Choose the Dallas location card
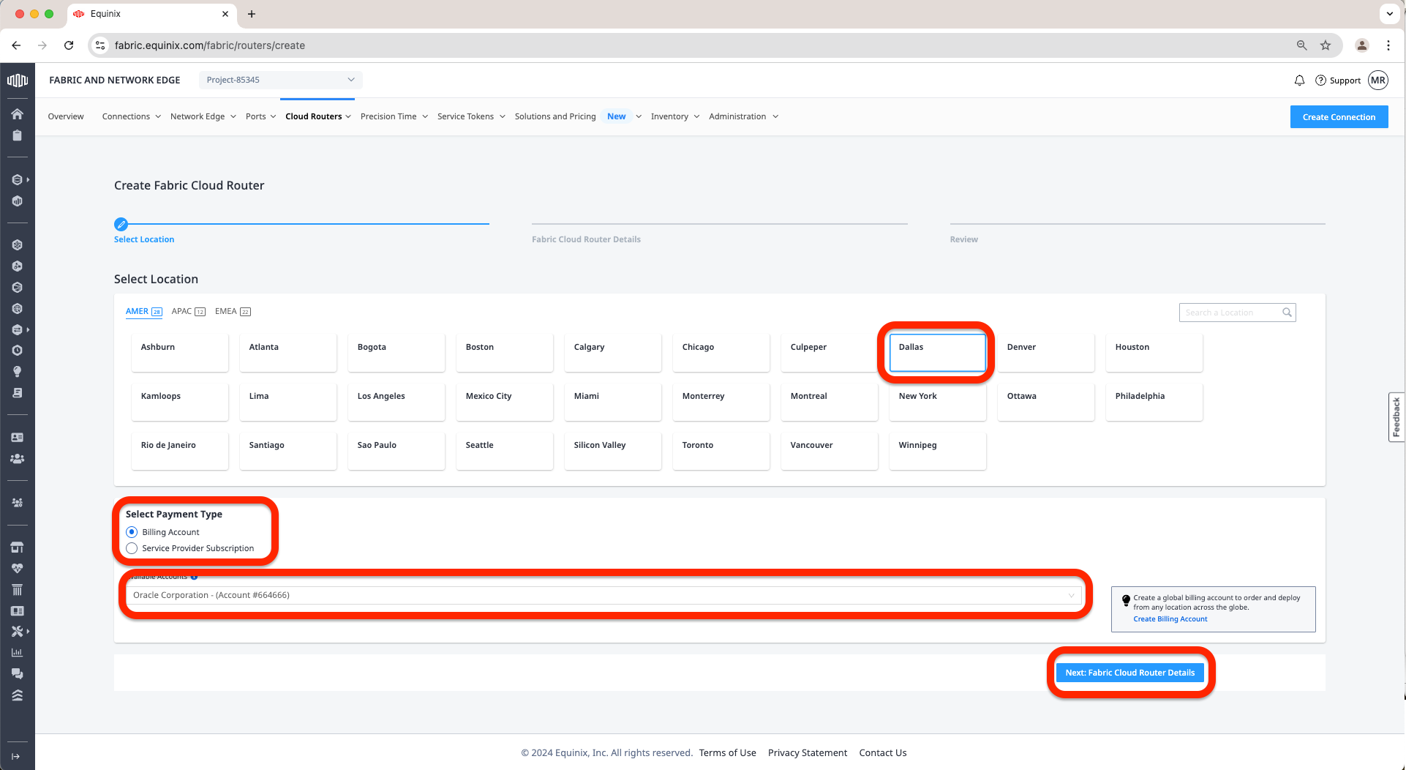The image size is (1406, 770). click(x=937, y=352)
